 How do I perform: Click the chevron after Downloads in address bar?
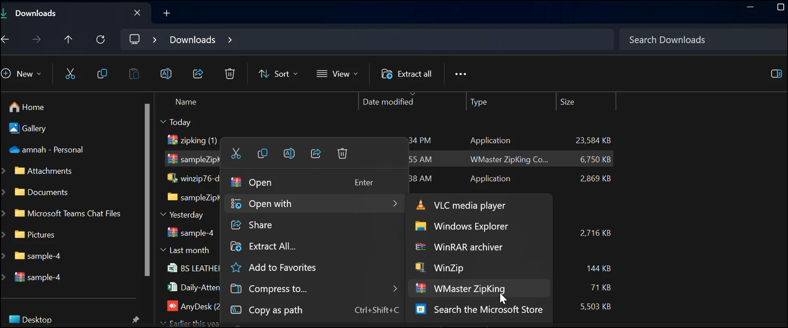pos(230,40)
